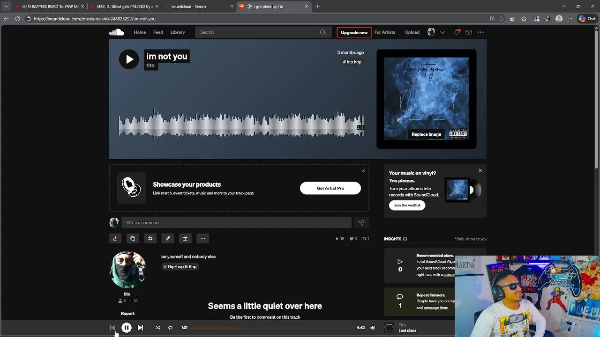Click the Insights info icon
This screenshot has height=337, width=600.
405,239
